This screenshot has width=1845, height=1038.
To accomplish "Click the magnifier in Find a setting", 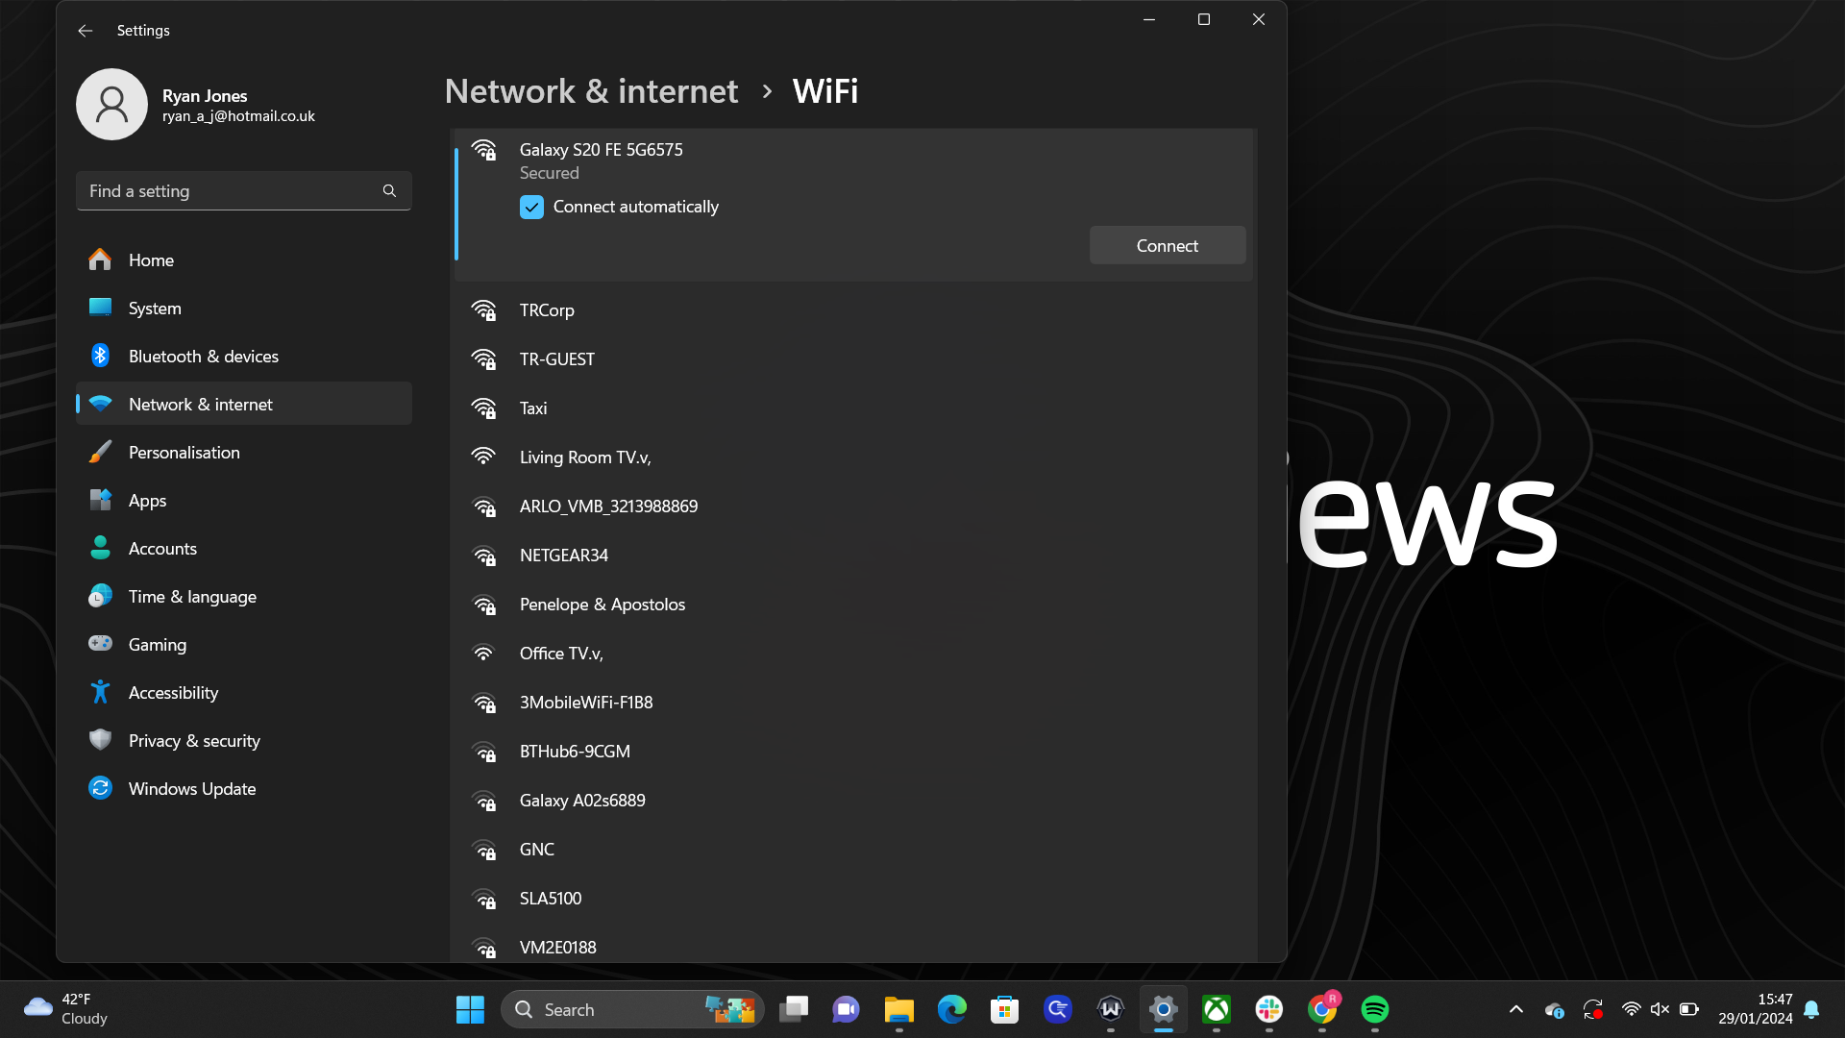I will point(389,190).
